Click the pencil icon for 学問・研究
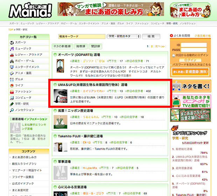 pyautogui.click(x=12, y=104)
